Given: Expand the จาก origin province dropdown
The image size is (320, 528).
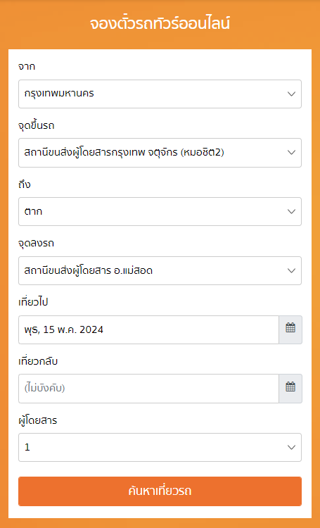Looking at the screenshot, I should tap(160, 94).
